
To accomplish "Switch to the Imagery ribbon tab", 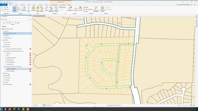I will click(40, 5).
